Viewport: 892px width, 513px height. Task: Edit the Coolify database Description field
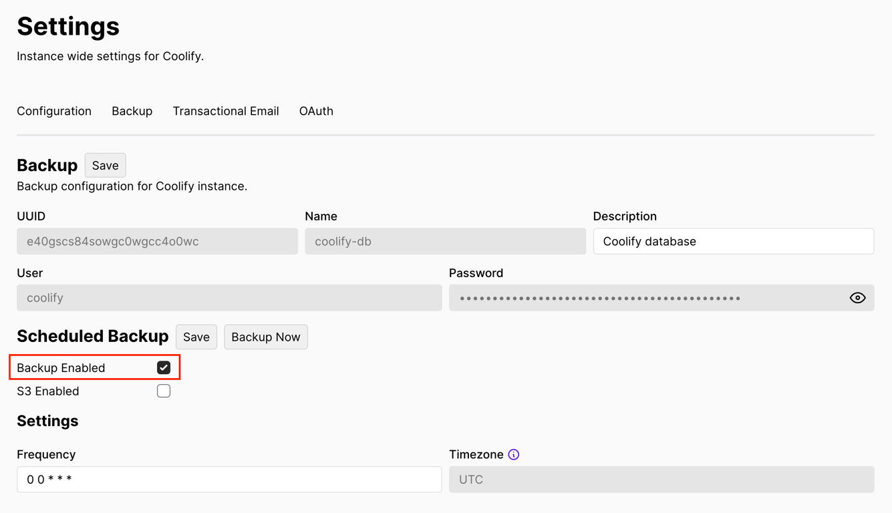[x=733, y=241]
